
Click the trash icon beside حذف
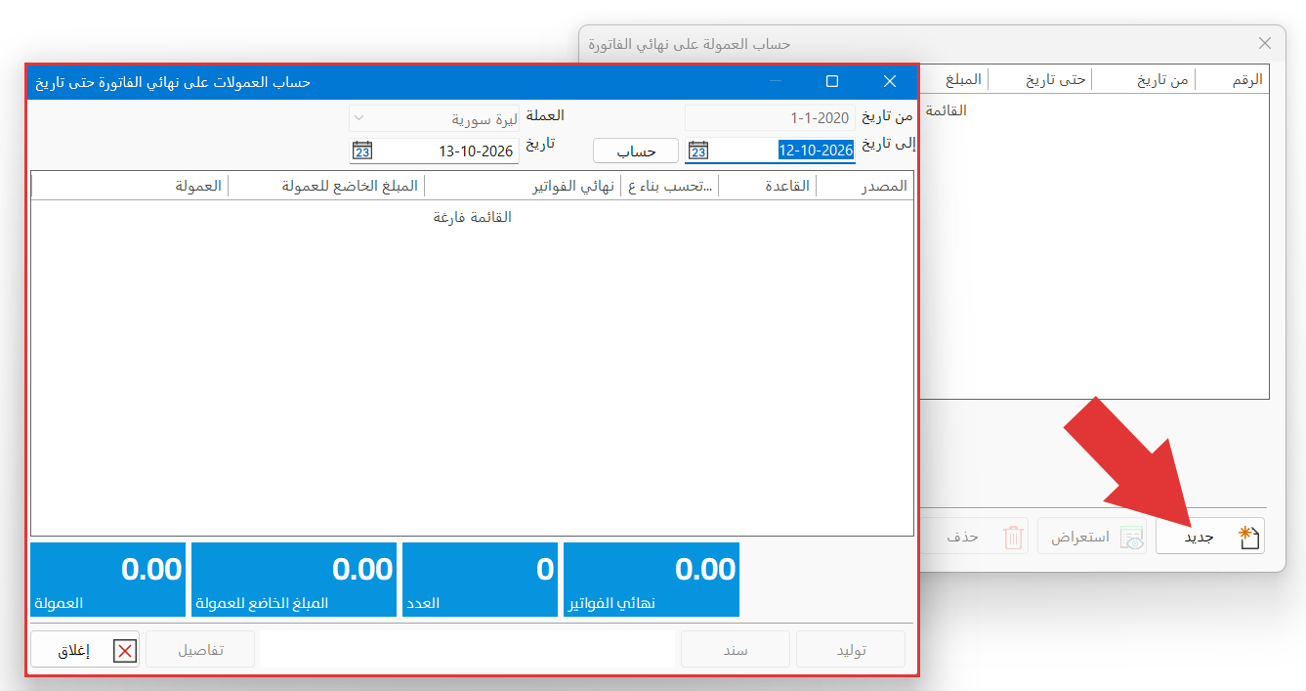pos(1014,538)
